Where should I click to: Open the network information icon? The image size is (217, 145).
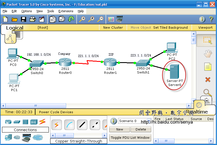coord(202,19)
